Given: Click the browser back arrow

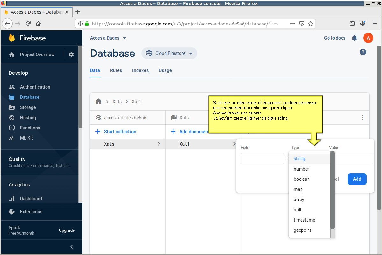Looking at the screenshot, I should 8,24.
